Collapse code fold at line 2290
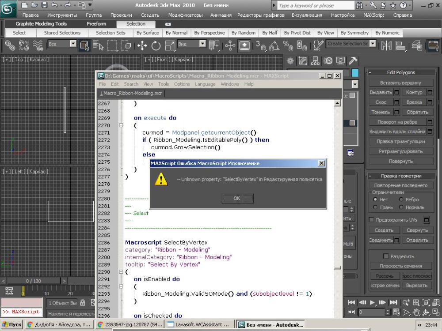Viewport: 442px width, 331px height. (121, 272)
